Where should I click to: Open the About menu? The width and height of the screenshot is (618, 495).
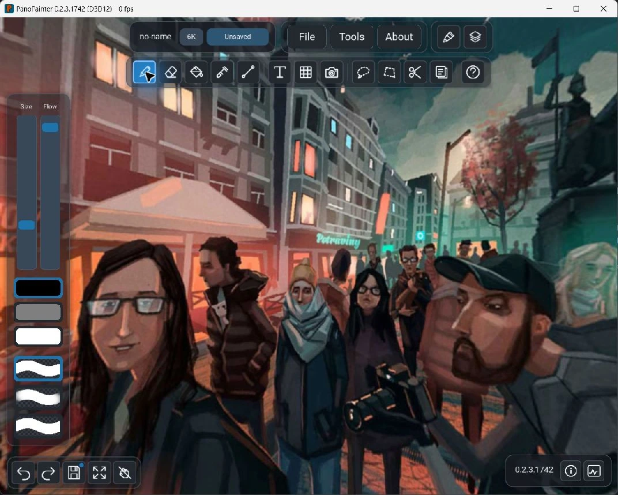point(399,37)
